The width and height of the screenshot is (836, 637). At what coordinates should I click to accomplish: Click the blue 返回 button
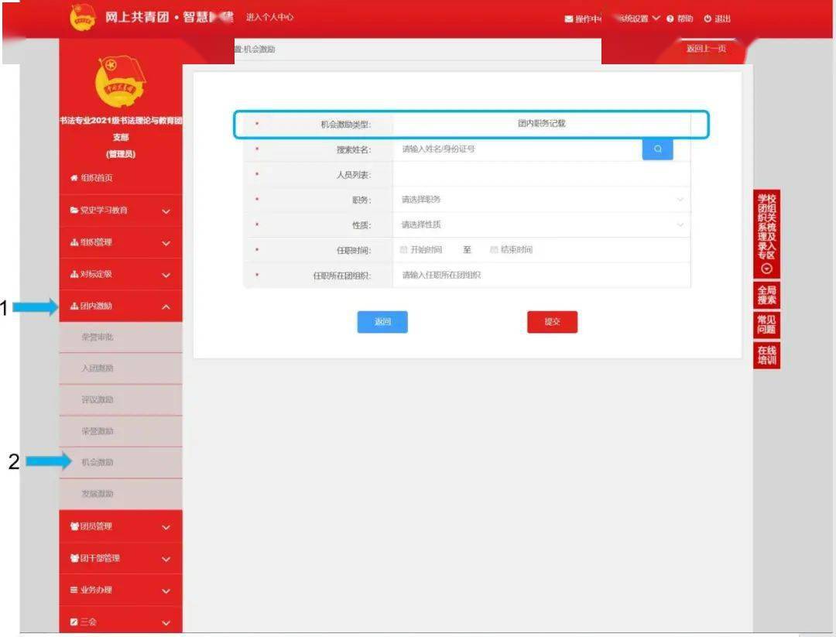point(382,322)
